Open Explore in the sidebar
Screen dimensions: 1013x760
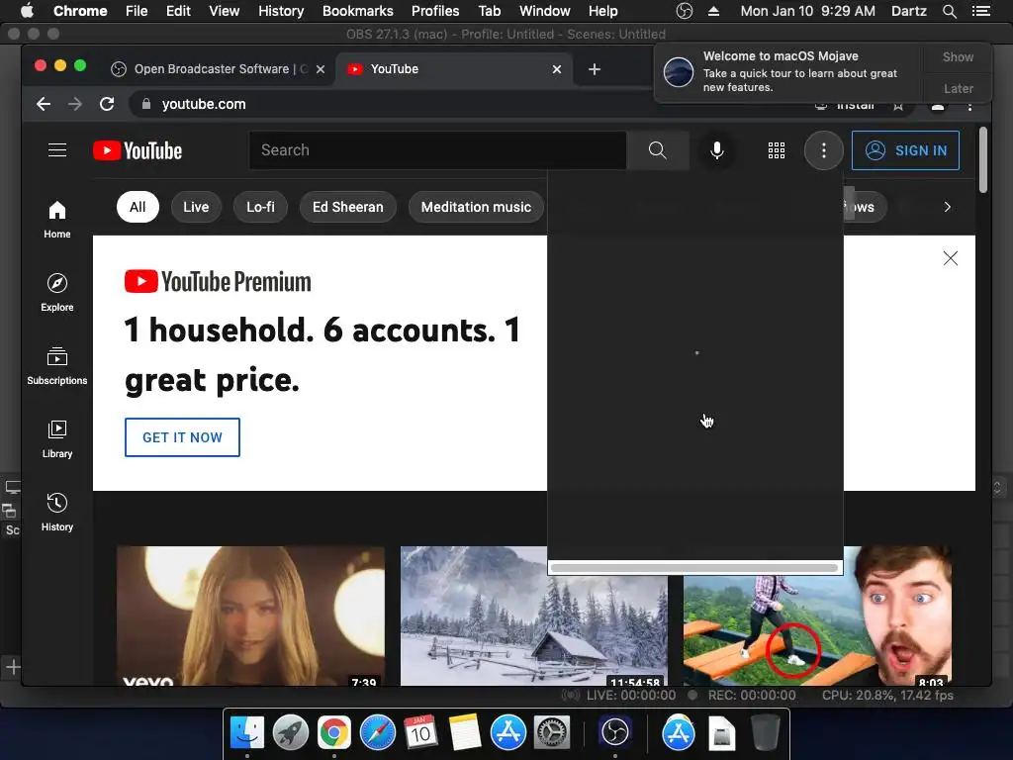[x=56, y=293]
